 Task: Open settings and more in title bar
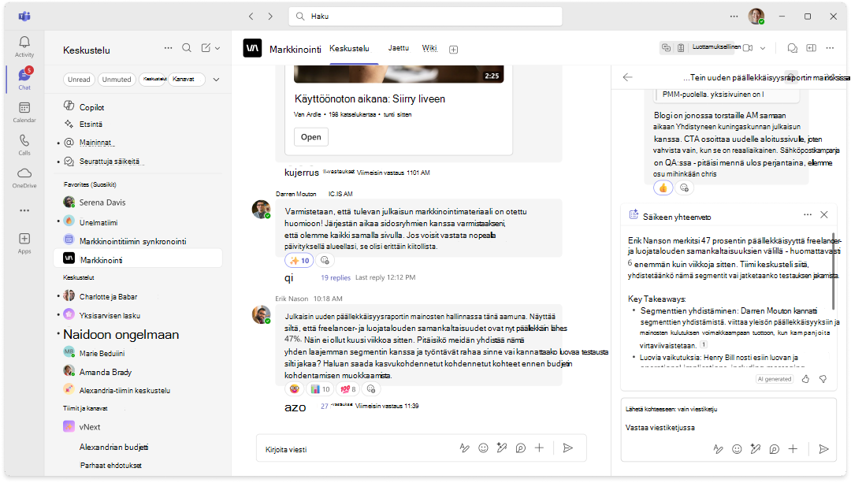[734, 17]
